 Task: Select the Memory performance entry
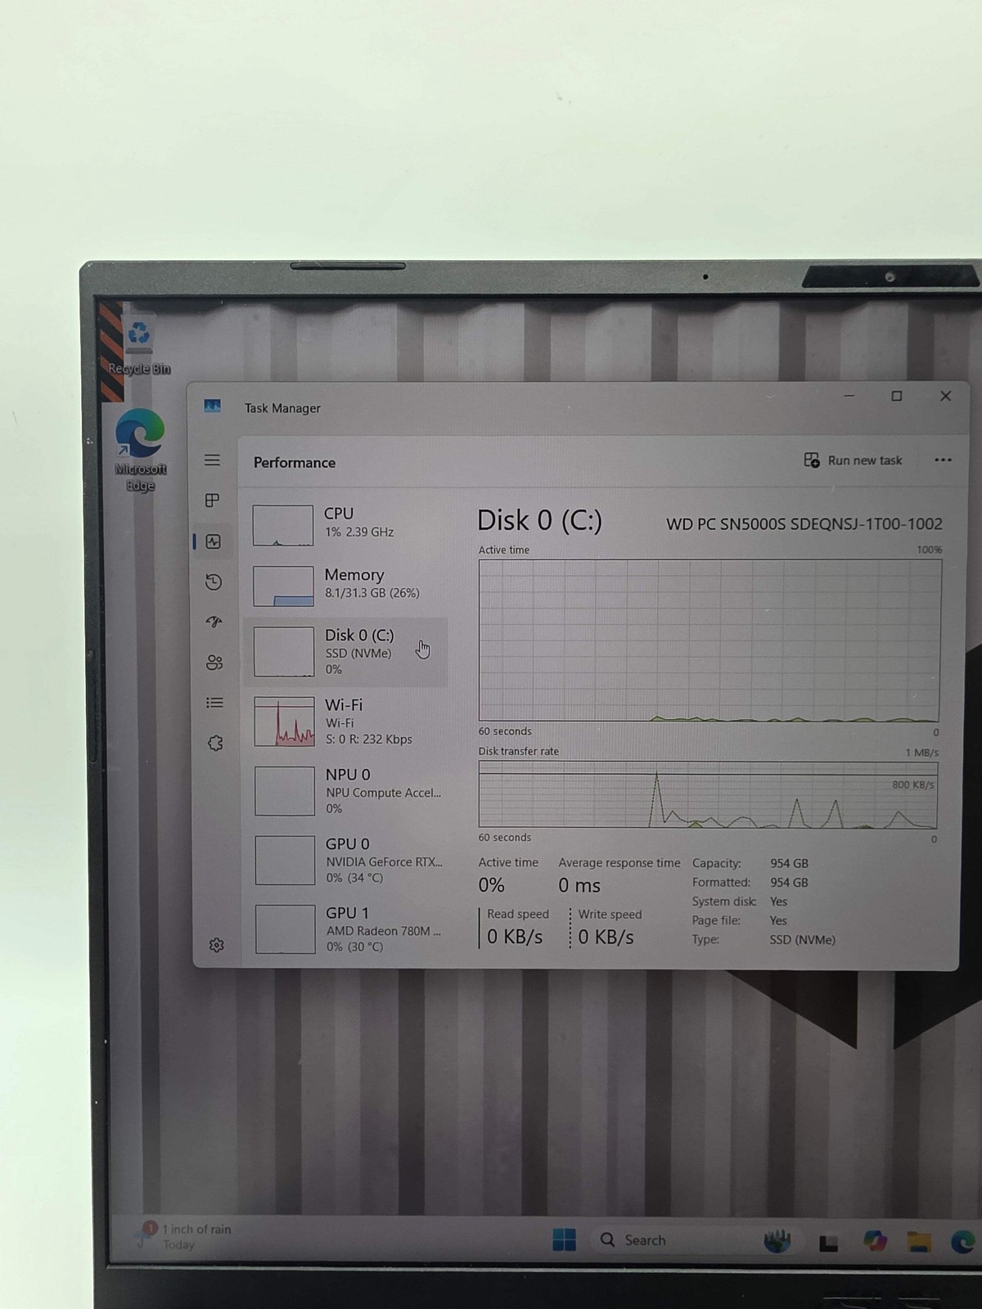point(346,584)
